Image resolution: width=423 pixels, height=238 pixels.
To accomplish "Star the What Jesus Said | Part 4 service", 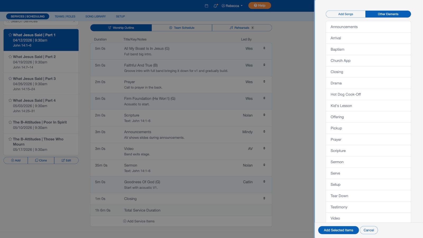I will click(x=10, y=100).
